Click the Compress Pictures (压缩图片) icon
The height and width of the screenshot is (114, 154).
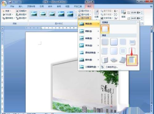(x=17, y=11)
